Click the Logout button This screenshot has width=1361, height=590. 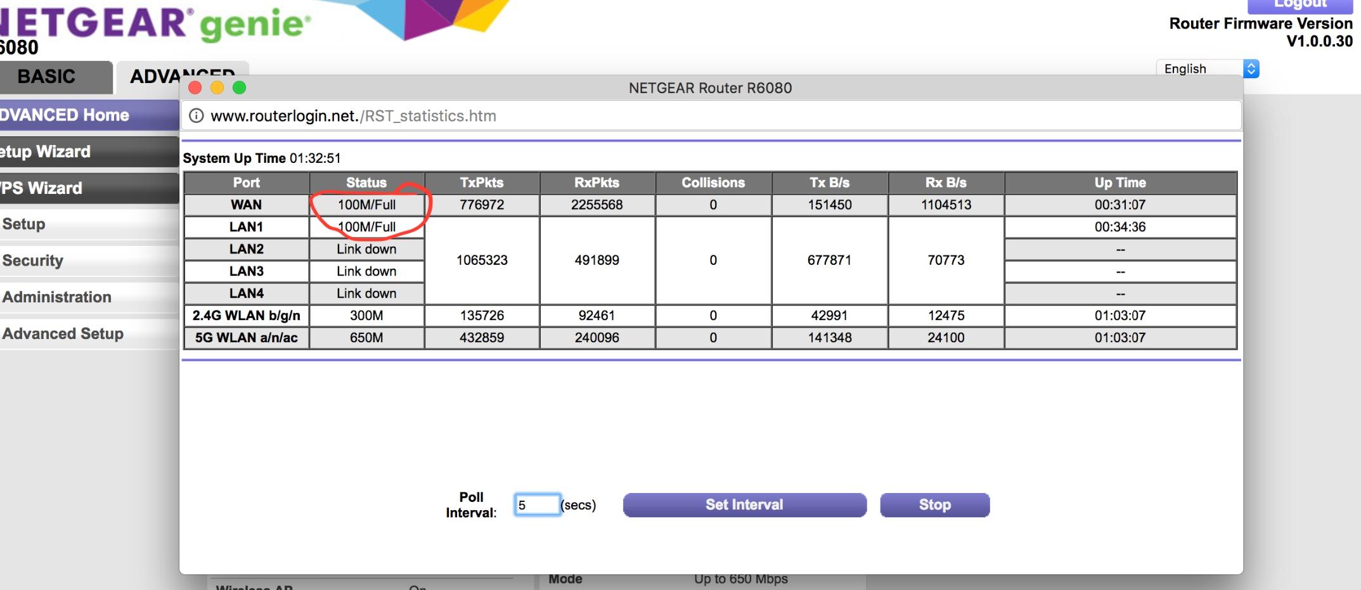pyautogui.click(x=1300, y=5)
